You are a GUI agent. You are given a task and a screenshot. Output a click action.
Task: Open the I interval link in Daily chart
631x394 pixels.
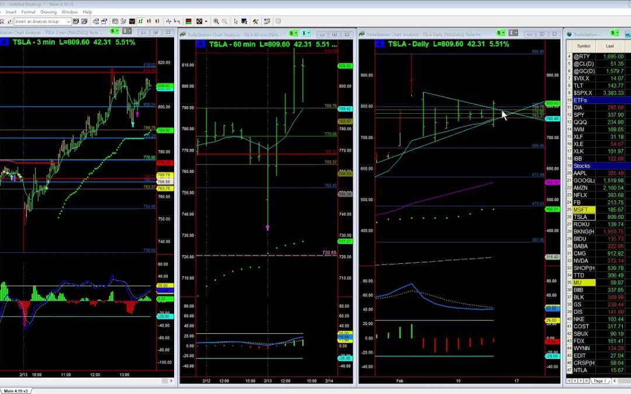(x=513, y=33)
